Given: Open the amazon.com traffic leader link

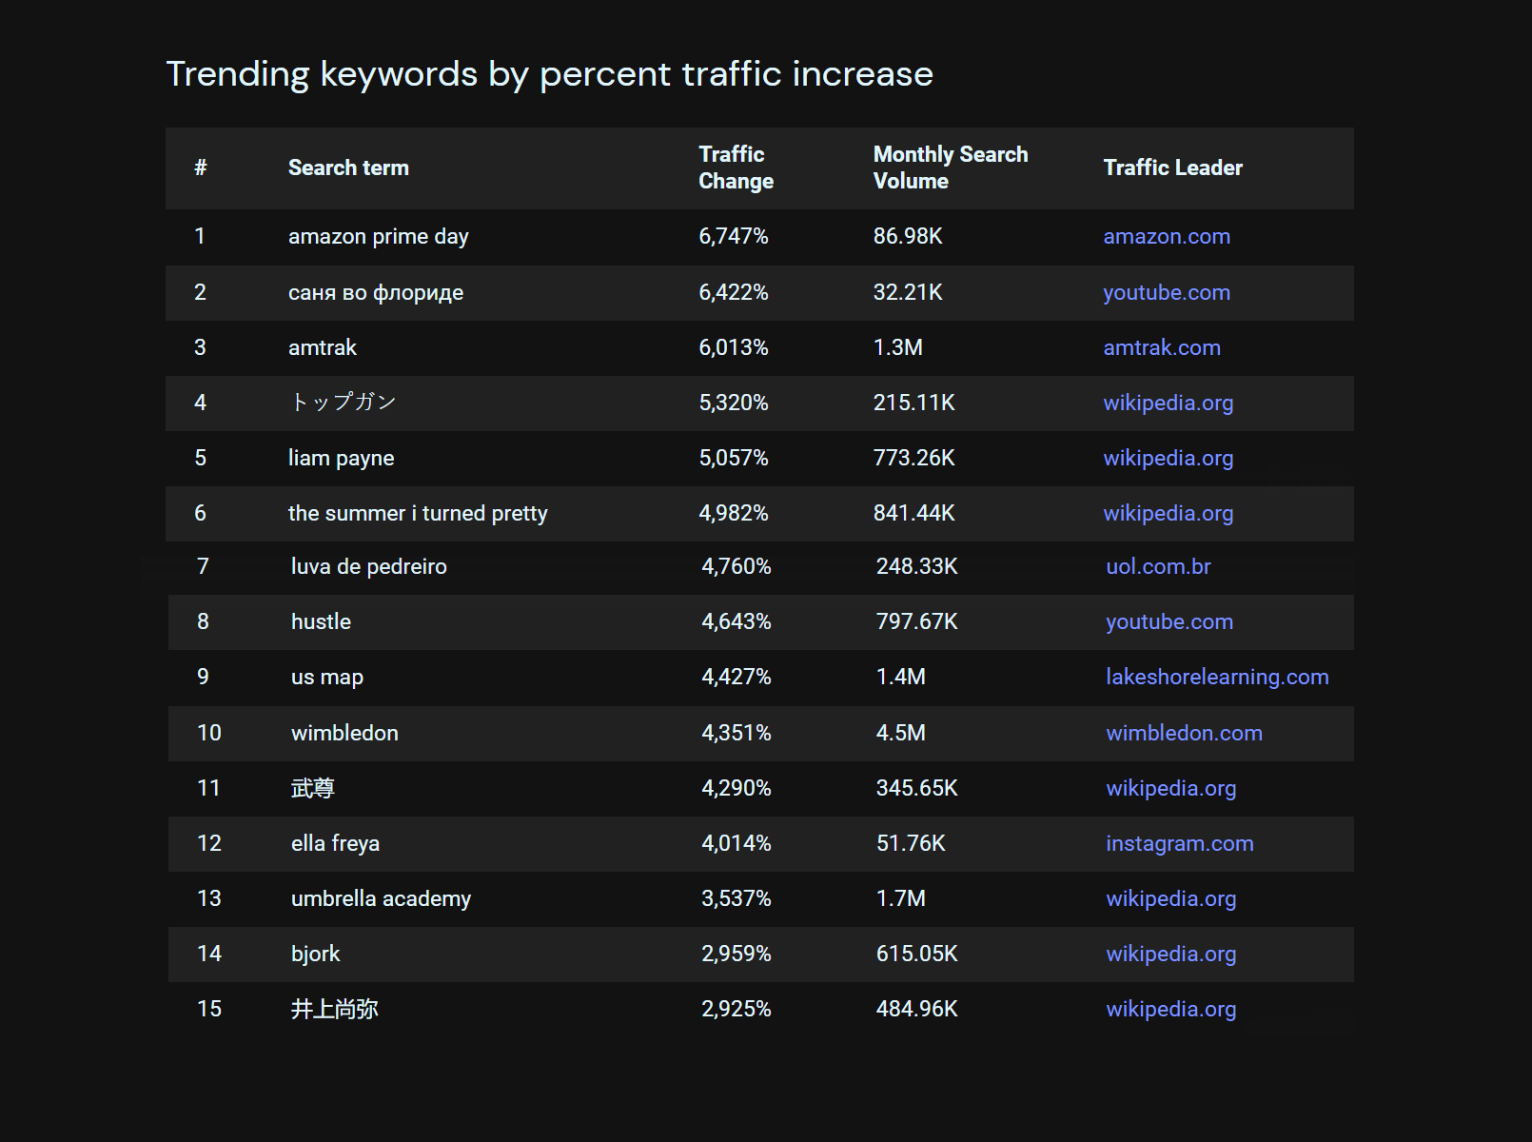Looking at the screenshot, I should click(1166, 236).
